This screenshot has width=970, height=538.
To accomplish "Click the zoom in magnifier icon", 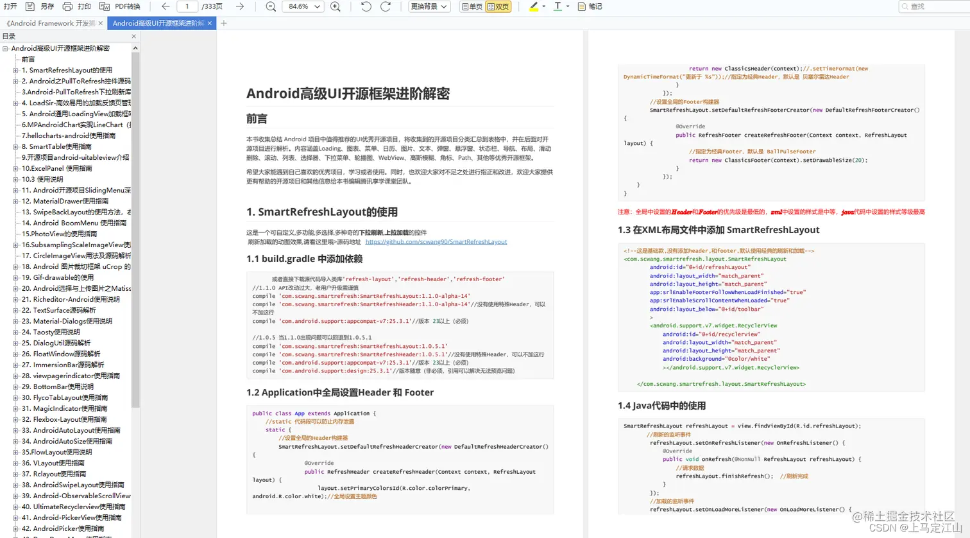I will click(336, 6).
